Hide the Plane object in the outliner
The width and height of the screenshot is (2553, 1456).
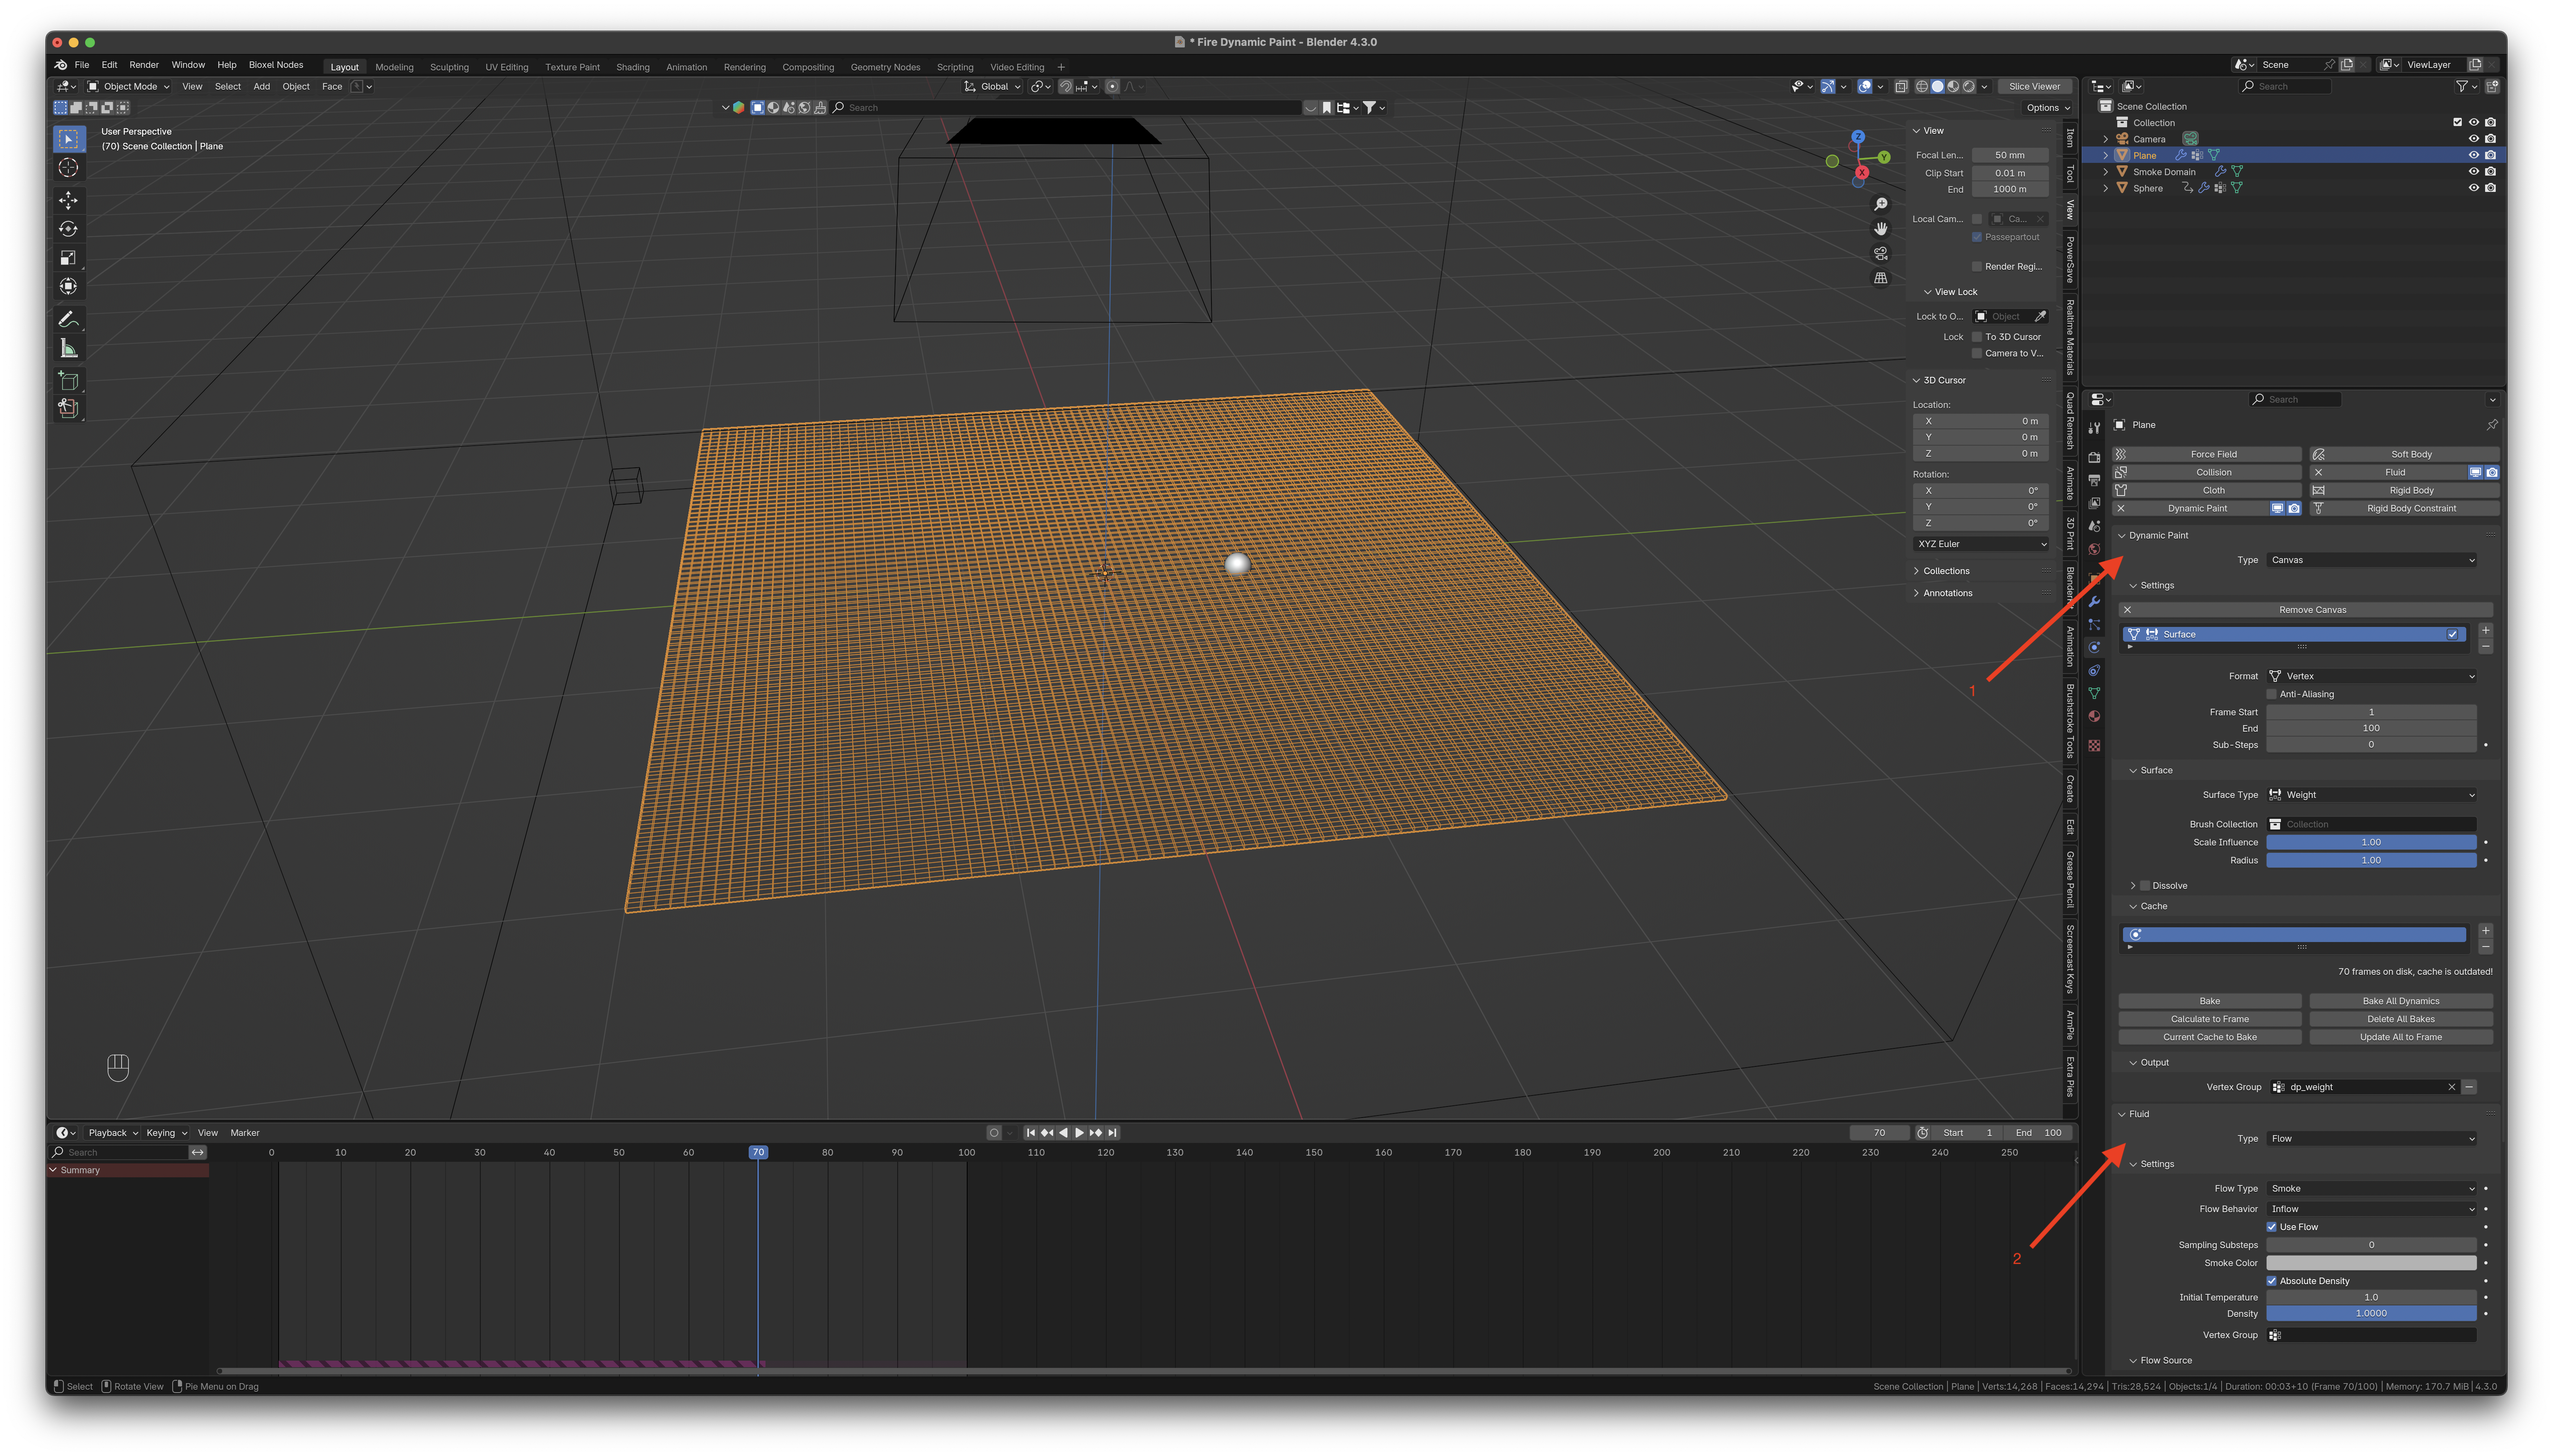[2474, 155]
